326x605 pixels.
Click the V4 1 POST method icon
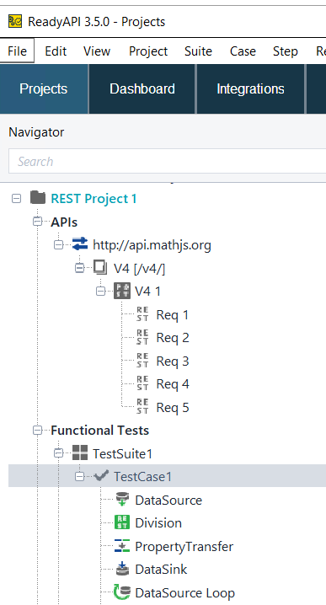(x=122, y=291)
